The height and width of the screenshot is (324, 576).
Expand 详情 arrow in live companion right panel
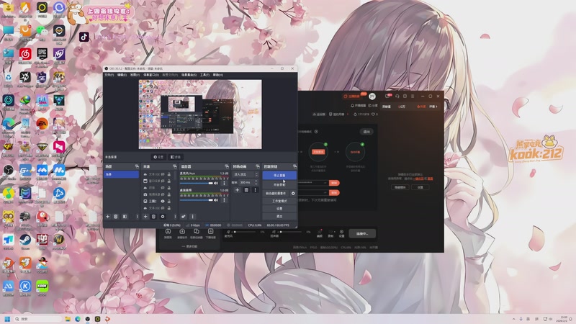[434, 107]
